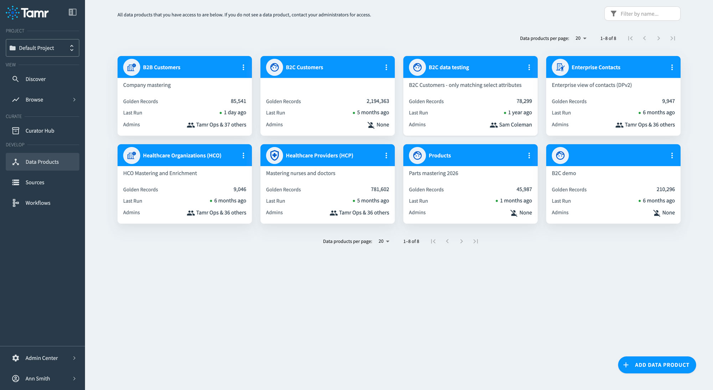
Task: Change top data products per page dropdown
Action: [581, 39]
